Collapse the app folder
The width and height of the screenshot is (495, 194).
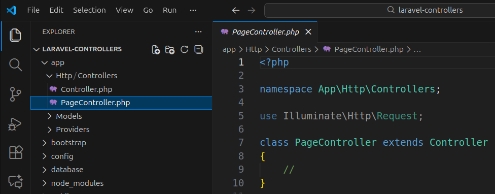pos(121,62)
